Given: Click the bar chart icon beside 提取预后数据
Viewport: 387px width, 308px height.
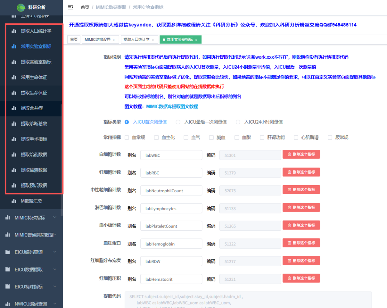Looking at the screenshot, I should click(x=14, y=185).
